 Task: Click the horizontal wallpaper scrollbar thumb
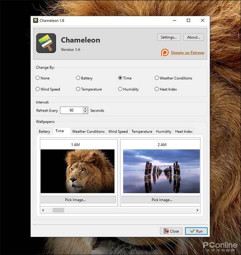(58, 210)
